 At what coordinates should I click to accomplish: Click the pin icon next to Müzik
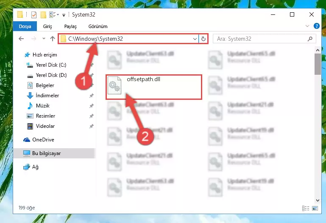click(91, 106)
